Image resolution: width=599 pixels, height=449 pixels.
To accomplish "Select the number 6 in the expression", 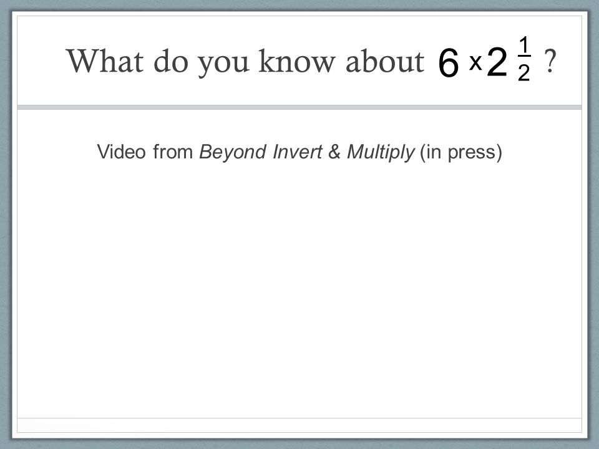I will click(448, 63).
